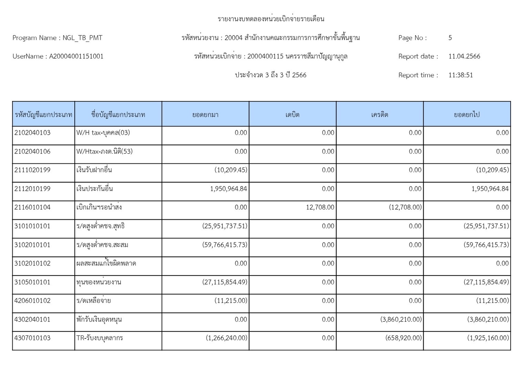Click credit value (3,860,210.00)
The height and width of the screenshot is (370, 524).
coord(401,319)
